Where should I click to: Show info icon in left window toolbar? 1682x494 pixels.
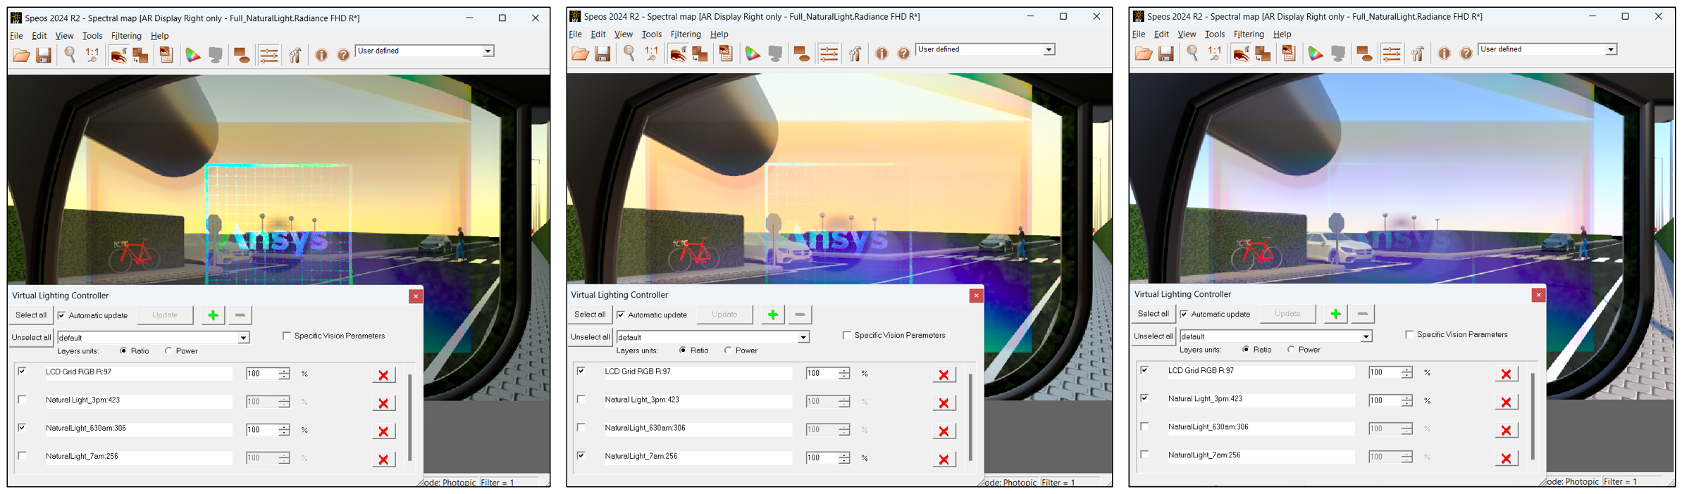tap(321, 56)
